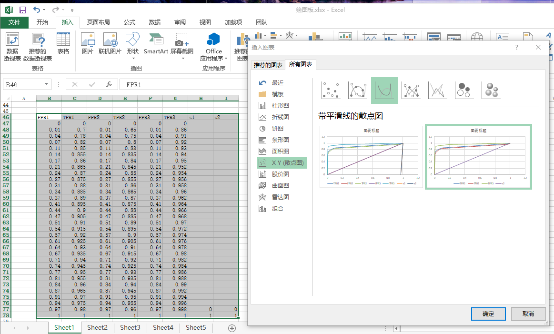This screenshot has width=554, height=334.
Task: Click into the formula bar showing FPR1
Action: (184, 84)
